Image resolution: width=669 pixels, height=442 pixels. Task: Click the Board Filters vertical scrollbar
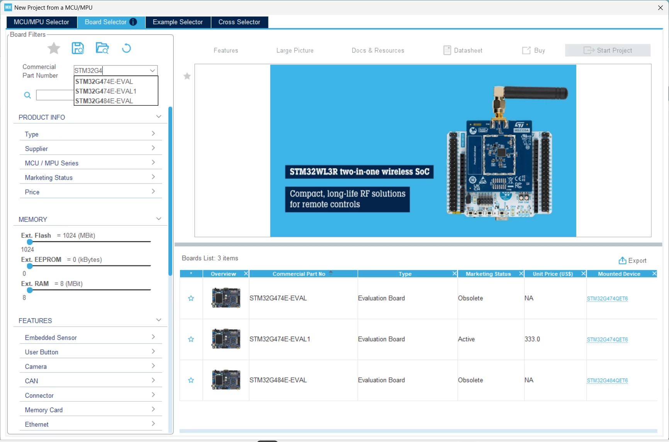(x=170, y=191)
